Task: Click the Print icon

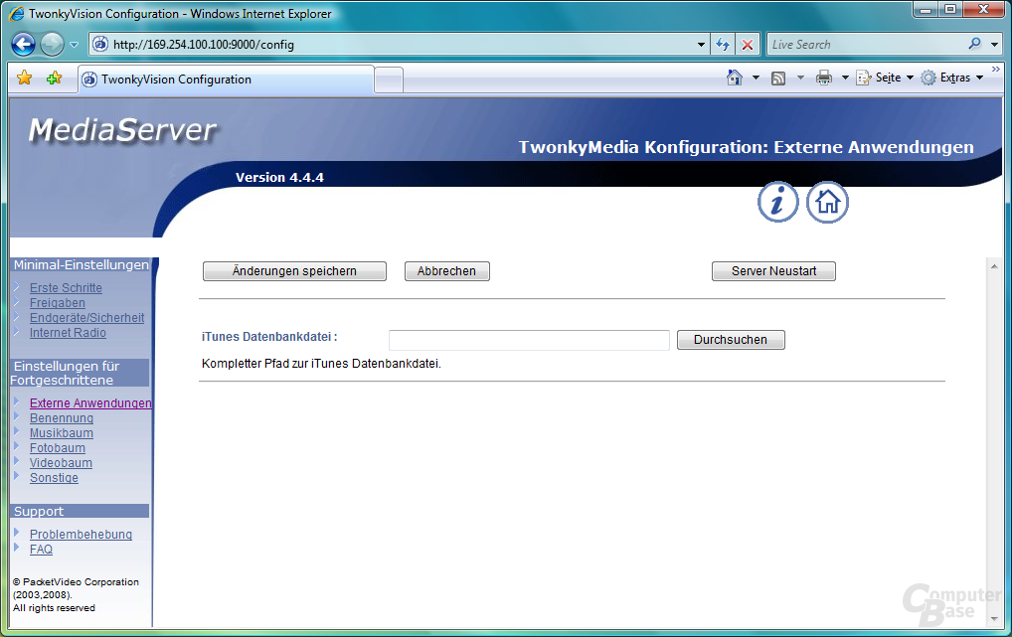Action: click(824, 79)
